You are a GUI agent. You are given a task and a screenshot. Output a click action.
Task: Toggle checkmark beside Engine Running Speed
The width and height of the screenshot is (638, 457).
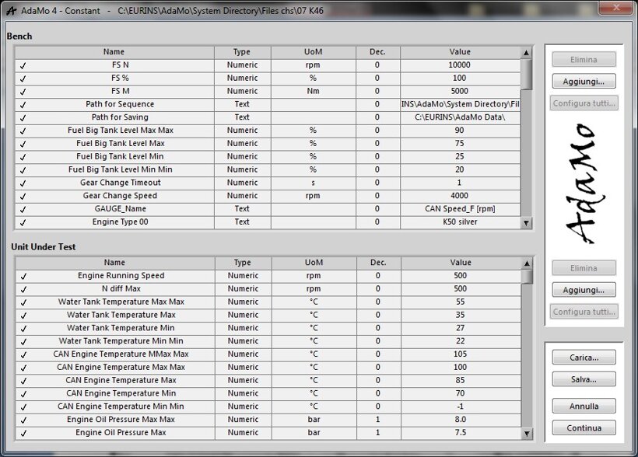click(23, 276)
